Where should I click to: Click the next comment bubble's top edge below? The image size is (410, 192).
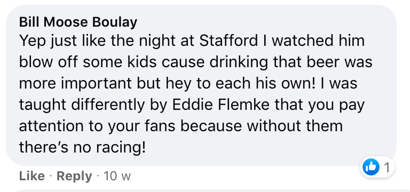tap(209, 191)
